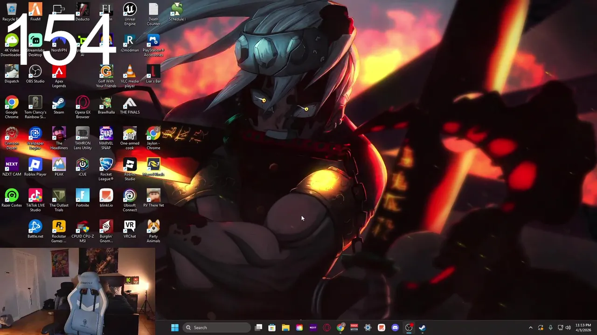Select the Dispatch desktop shortcut

[x=11, y=74]
